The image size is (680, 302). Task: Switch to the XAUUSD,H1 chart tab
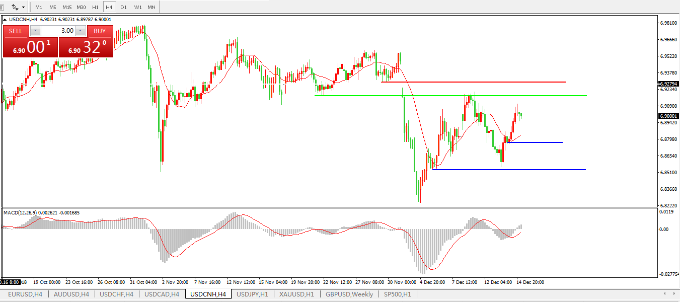coord(296,294)
